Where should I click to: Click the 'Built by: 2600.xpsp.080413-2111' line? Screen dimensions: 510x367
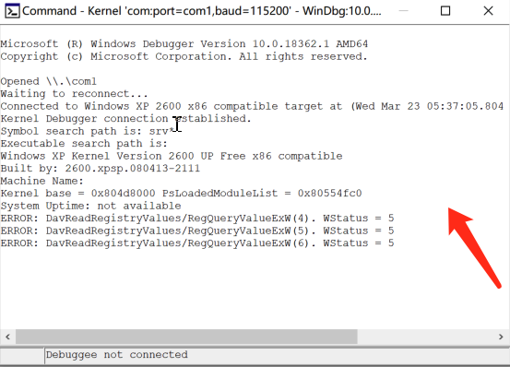tap(101, 169)
